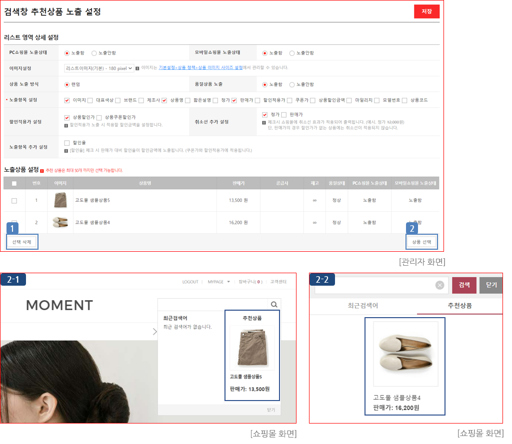Check the 상품쿠폰할인가 option
Screen dimensions: 512x444
point(99,117)
